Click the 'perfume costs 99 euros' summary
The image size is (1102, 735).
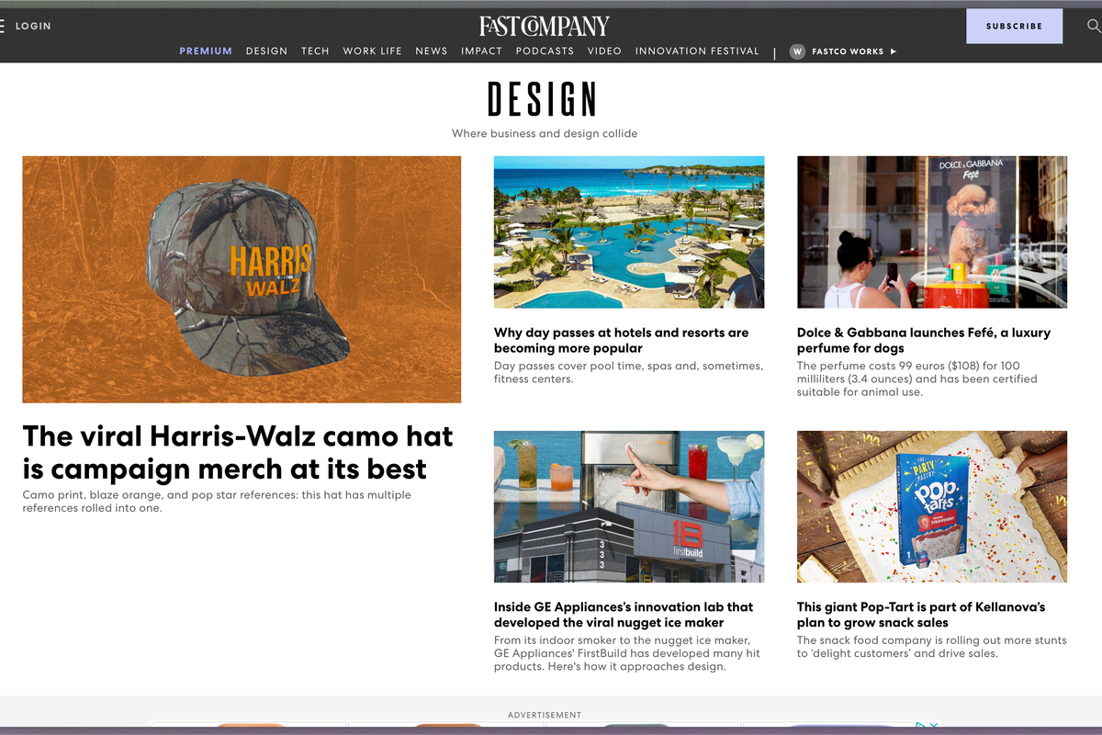point(917,379)
